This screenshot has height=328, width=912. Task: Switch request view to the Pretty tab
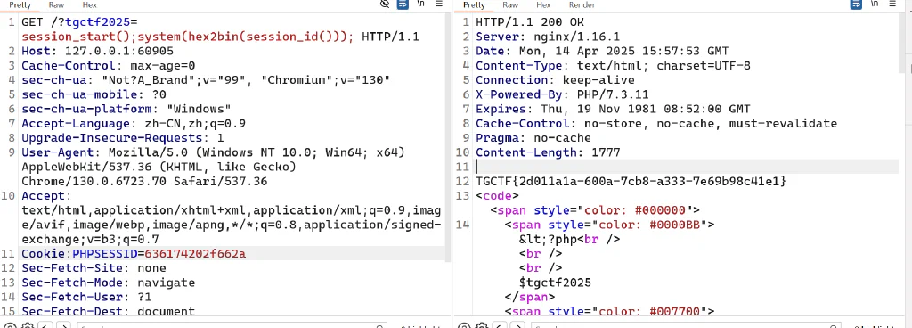pyautogui.click(x=20, y=4)
